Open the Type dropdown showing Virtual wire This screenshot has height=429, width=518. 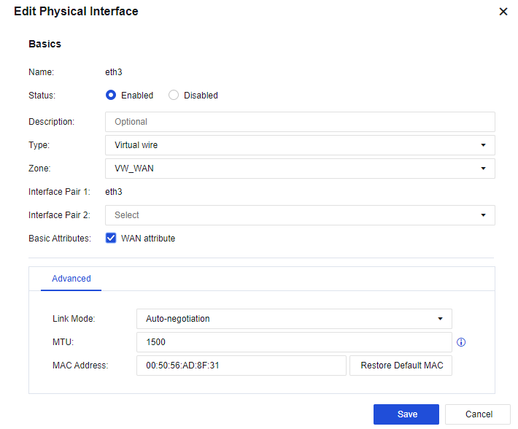click(300, 145)
